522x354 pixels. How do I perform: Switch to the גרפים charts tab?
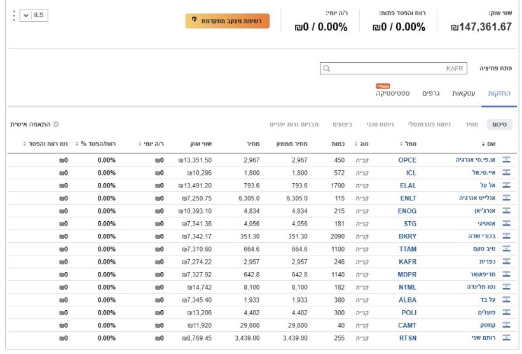[431, 93]
